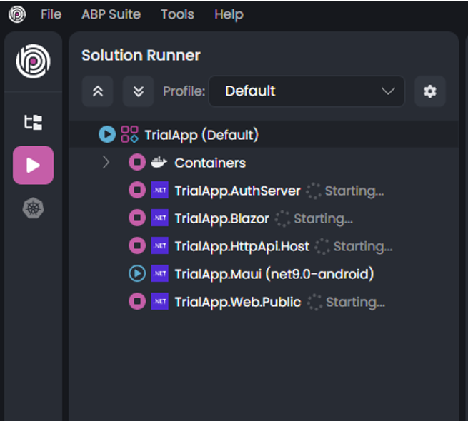The image size is (468, 421).
Task: Open the Profile dropdown showing Default
Action: 307,91
